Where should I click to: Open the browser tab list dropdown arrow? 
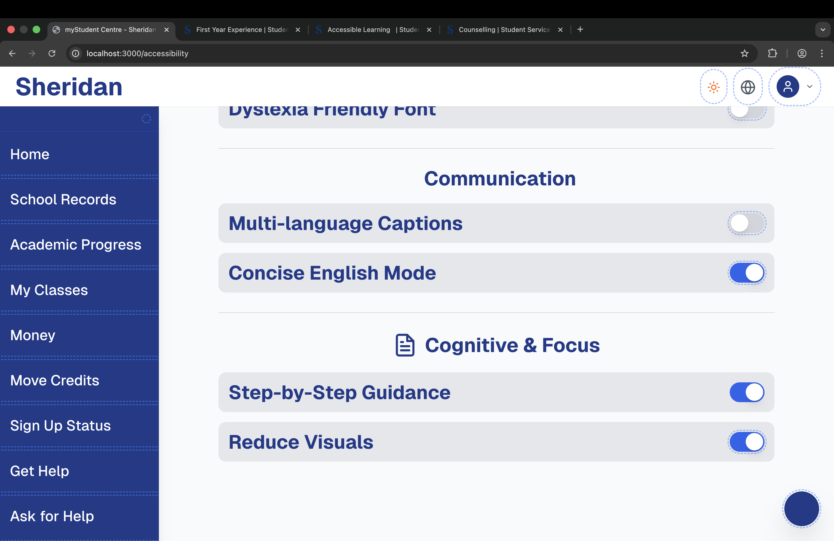click(x=823, y=29)
